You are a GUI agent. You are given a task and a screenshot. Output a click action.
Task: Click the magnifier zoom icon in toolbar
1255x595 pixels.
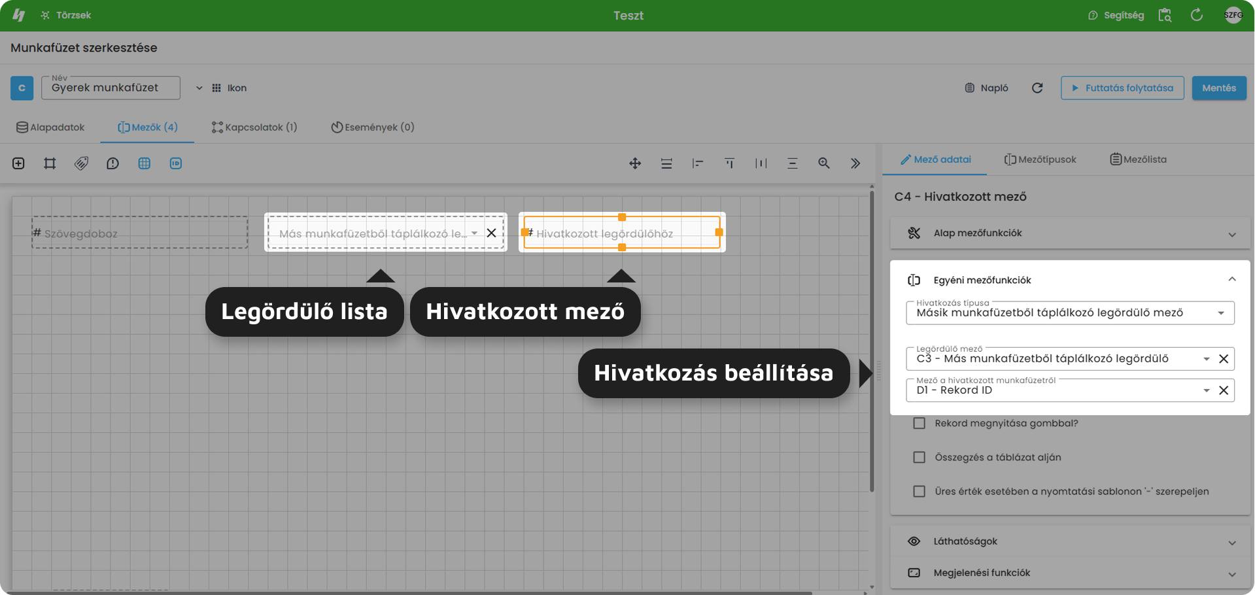click(824, 163)
